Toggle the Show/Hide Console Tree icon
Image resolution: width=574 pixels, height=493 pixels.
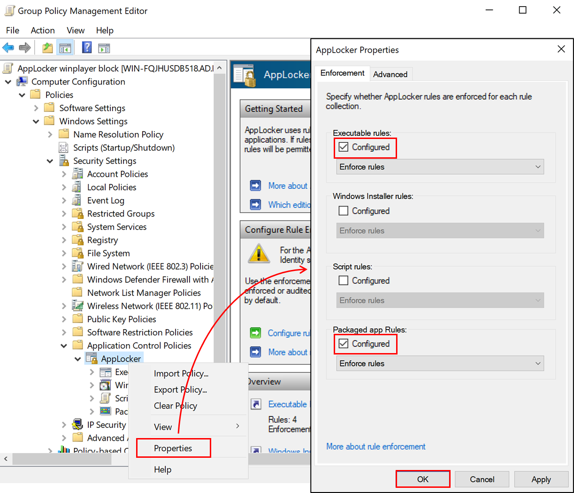pos(65,47)
